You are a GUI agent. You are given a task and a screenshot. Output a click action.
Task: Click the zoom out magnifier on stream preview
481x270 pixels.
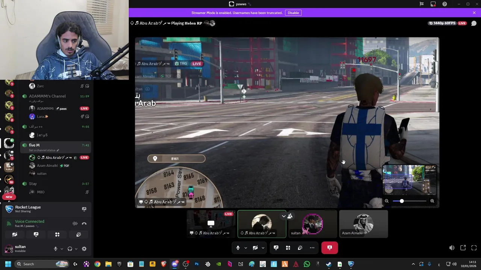tap(387, 201)
